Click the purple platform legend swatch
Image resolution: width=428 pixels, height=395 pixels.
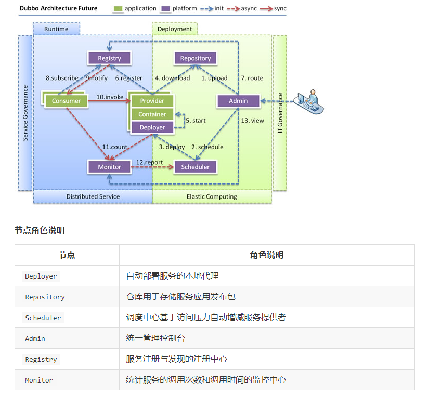pos(166,8)
